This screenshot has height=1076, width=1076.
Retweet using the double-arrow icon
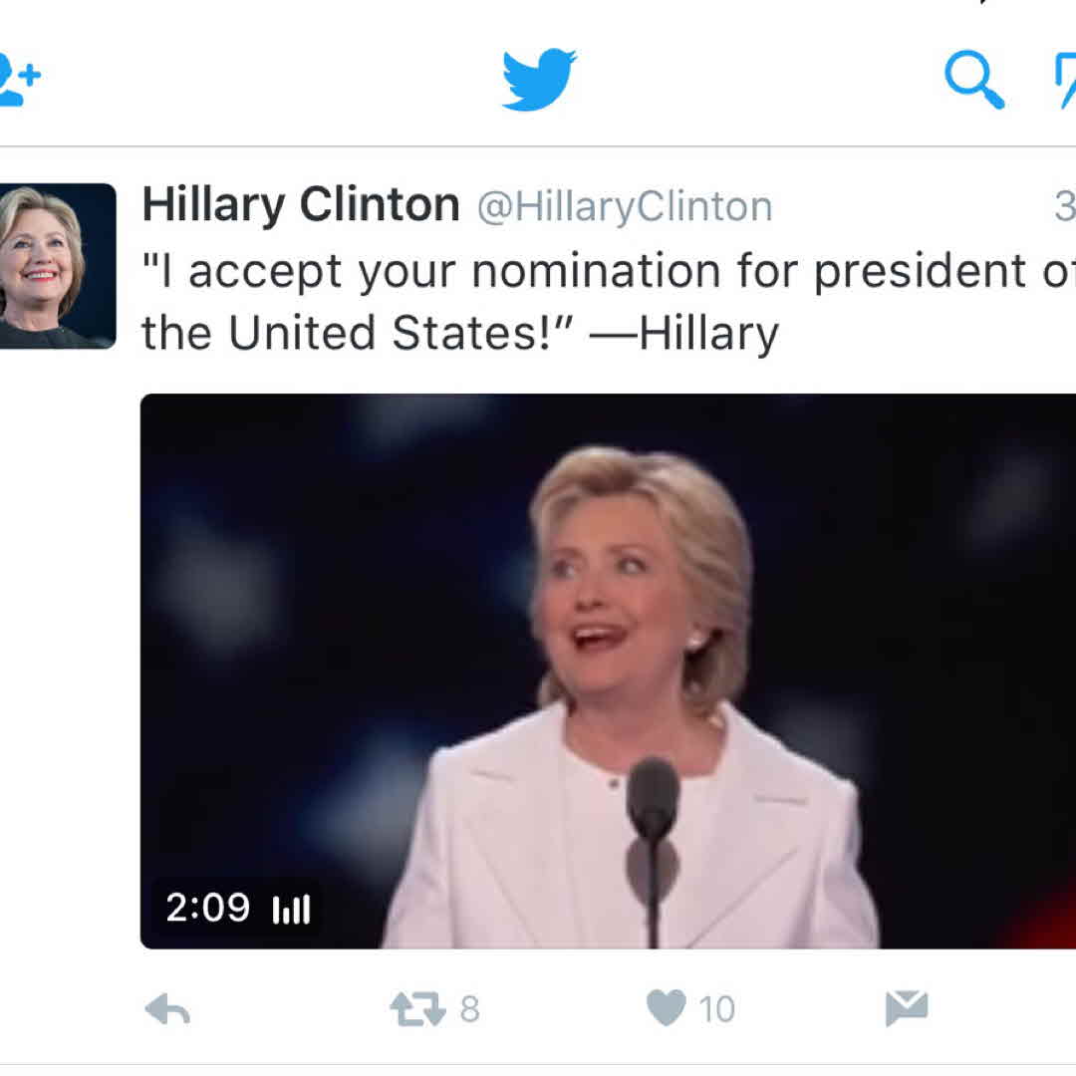(x=417, y=1009)
